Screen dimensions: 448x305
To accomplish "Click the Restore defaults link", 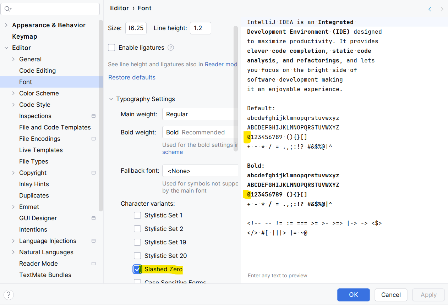I will [132, 77].
